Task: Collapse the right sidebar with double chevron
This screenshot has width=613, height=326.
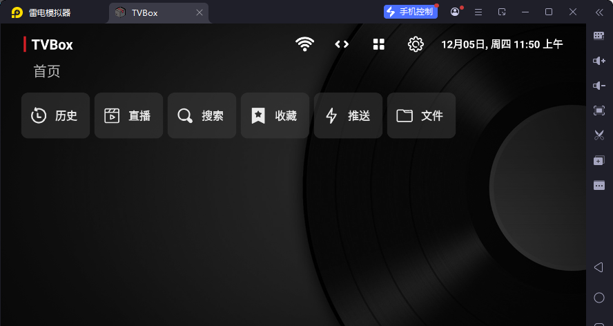Action: point(599,12)
